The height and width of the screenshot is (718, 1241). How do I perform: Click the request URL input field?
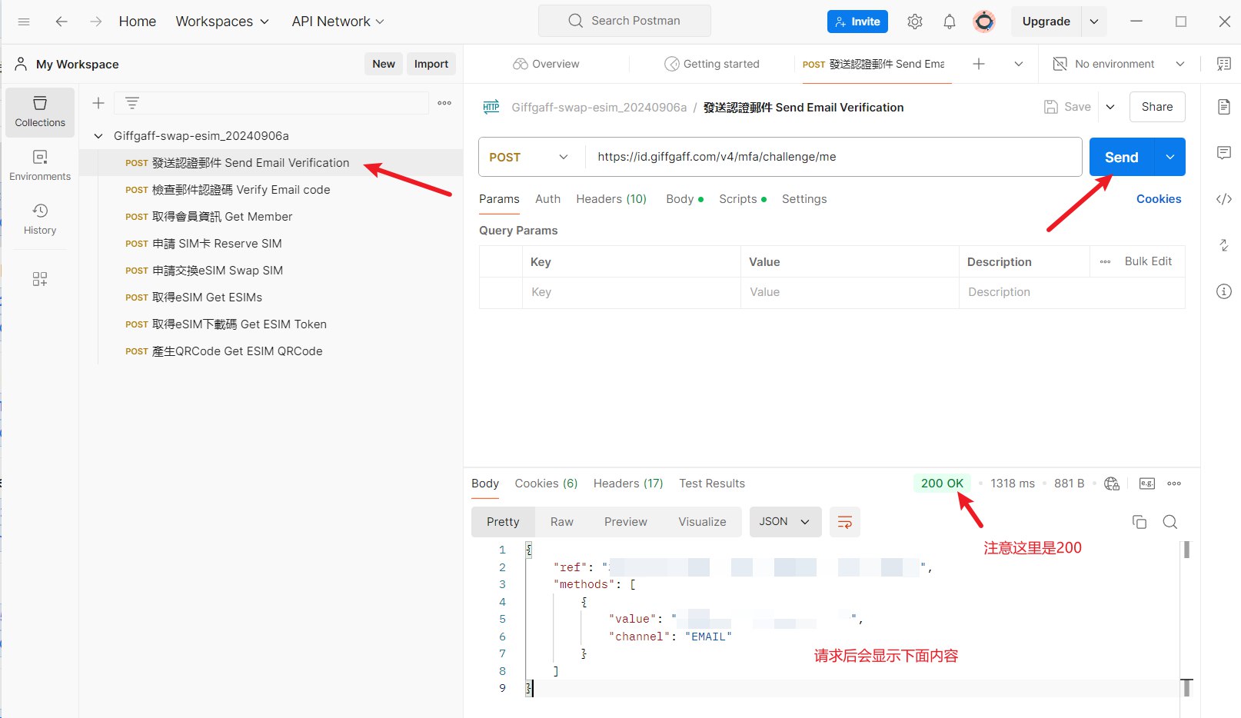tap(830, 157)
